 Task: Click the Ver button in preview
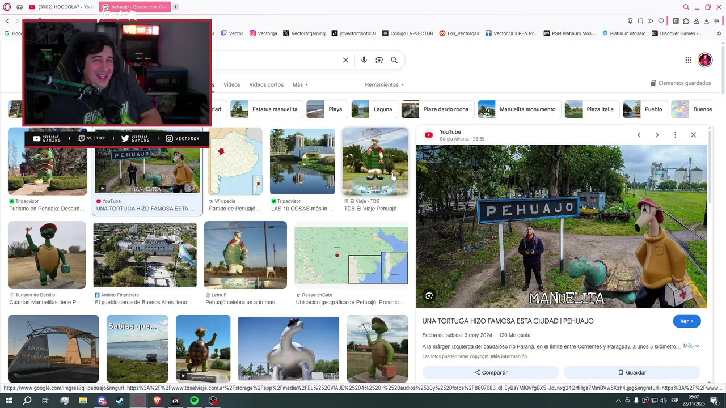click(687, 321)
